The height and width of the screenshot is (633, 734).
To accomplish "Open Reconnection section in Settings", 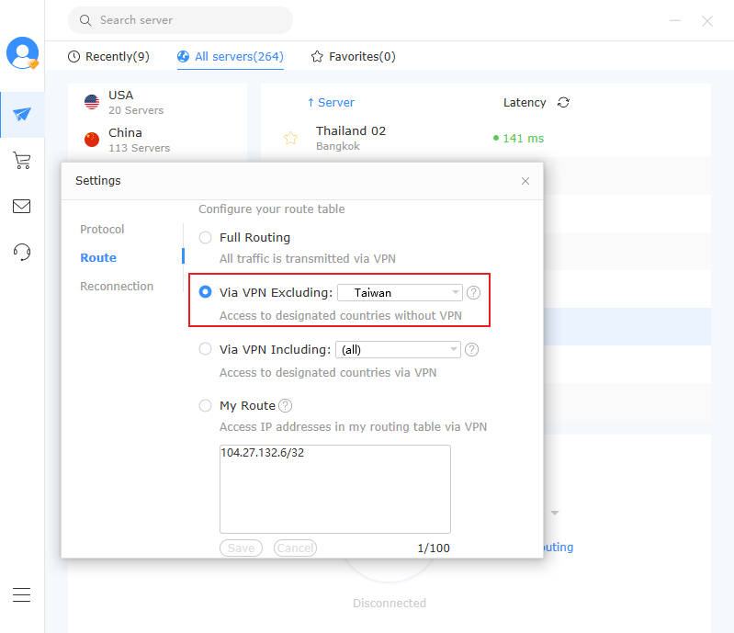I will [x=117, y=287].
